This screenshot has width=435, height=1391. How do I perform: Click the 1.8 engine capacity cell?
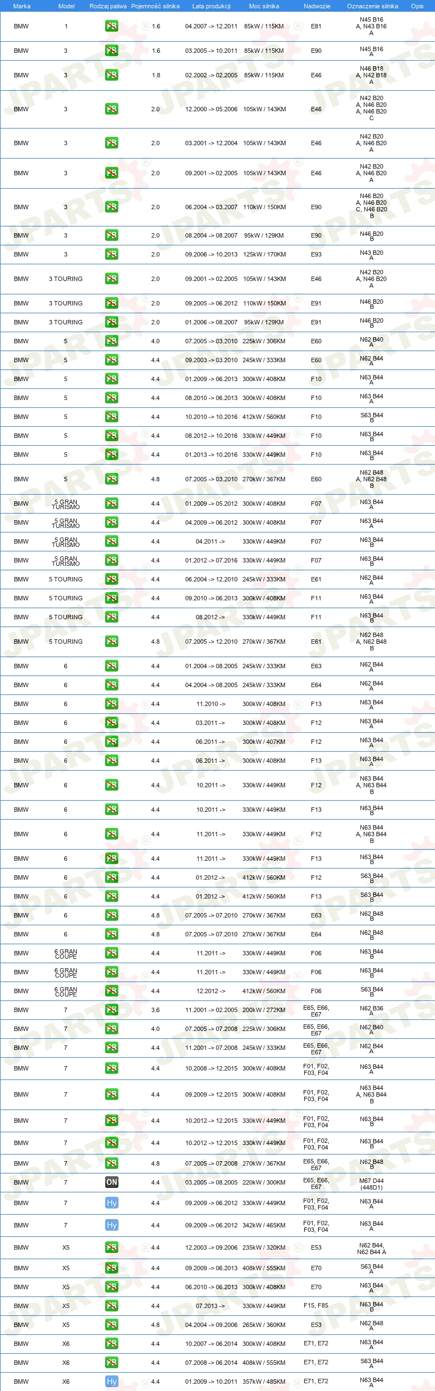[156, 75]
